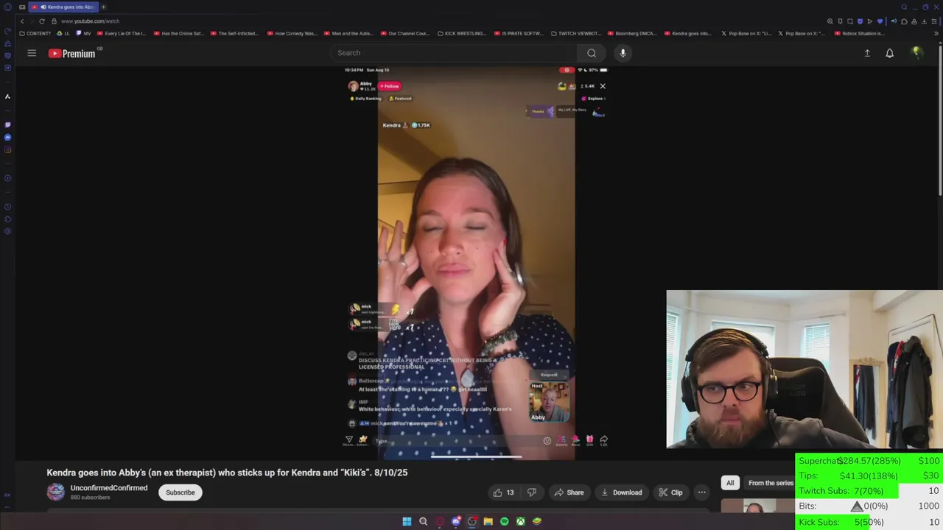Screen dimensions: 943x530
Task: Open the How Comedy Was bookmark
Action: [292, 33]
